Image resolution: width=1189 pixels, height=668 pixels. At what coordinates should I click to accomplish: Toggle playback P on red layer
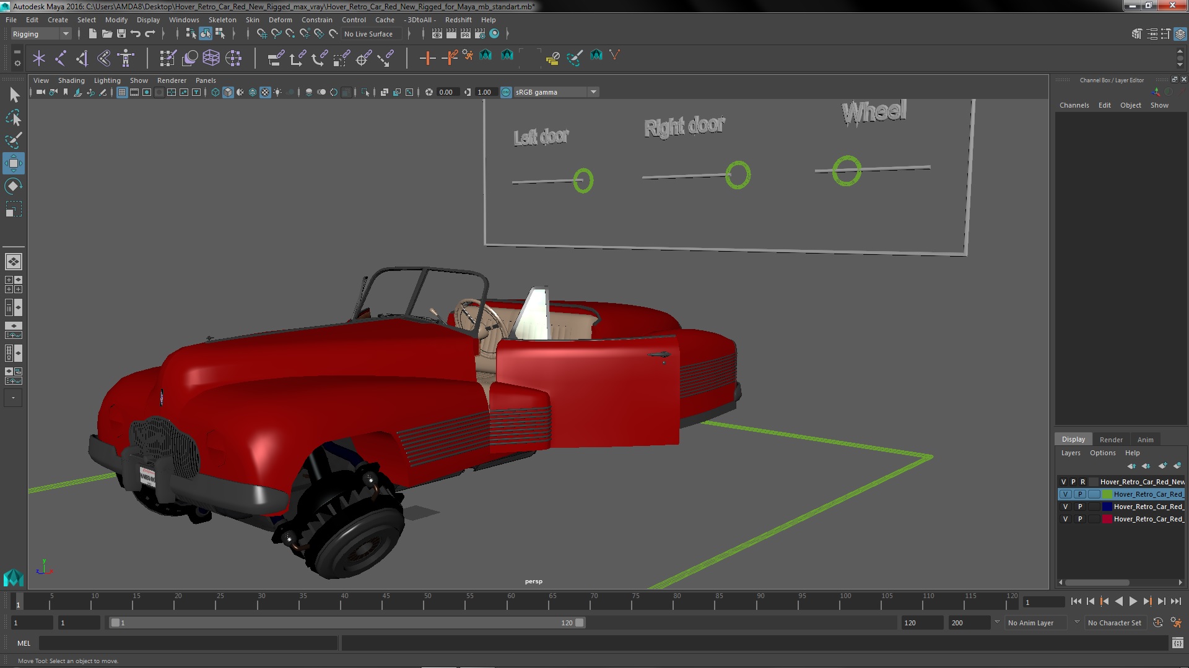1080,519
